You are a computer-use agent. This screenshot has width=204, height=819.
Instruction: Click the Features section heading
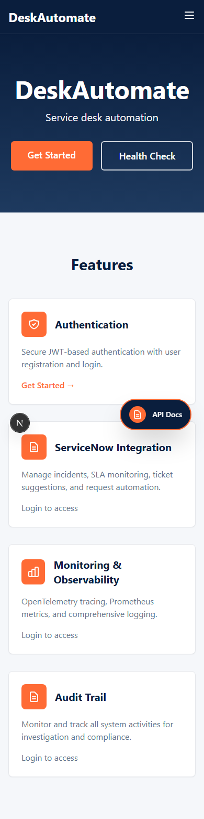102,265
